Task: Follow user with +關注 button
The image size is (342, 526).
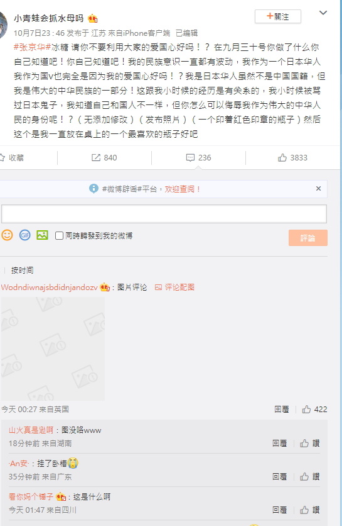Action: coord(278,16)
